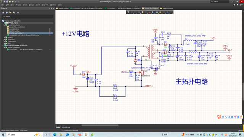Activate the Place Wire tool
Viewport: 244px width, 137px height.
tap(146, 12)
